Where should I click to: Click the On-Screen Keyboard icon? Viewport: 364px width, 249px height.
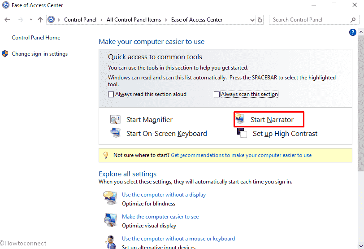tap(115, 133)
